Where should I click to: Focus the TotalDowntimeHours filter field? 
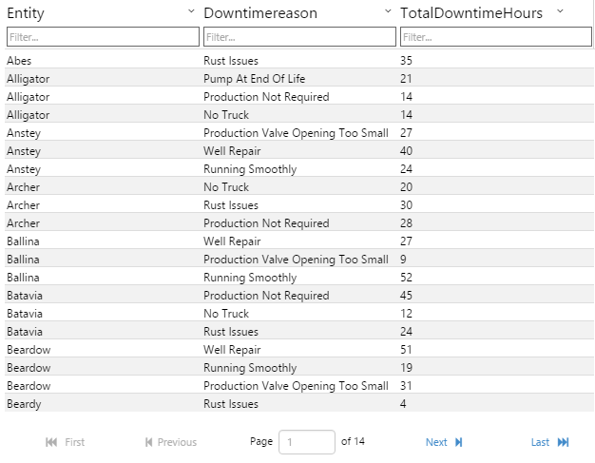496,37
